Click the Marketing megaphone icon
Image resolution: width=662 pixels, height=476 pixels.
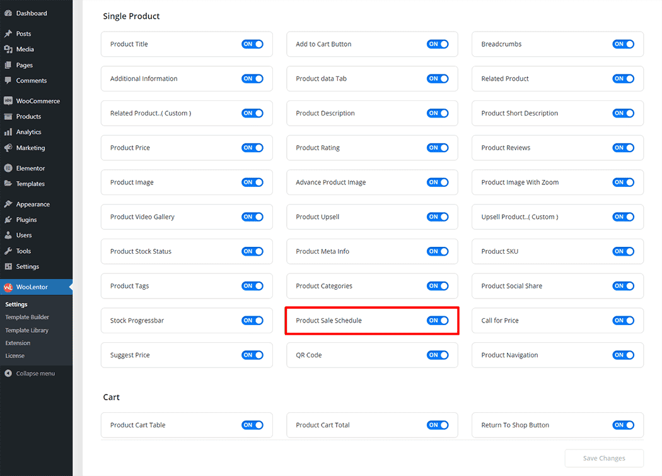point(8,148)
